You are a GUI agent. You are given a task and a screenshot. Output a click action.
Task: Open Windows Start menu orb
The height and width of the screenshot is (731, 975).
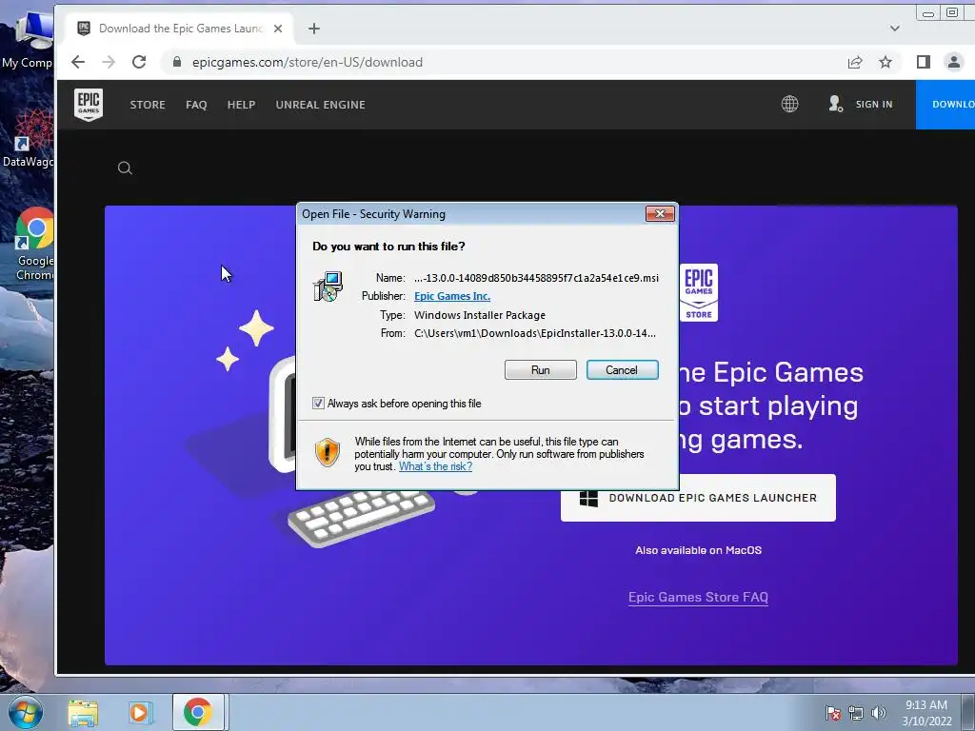pyautogui.click(x=26, y=712)
